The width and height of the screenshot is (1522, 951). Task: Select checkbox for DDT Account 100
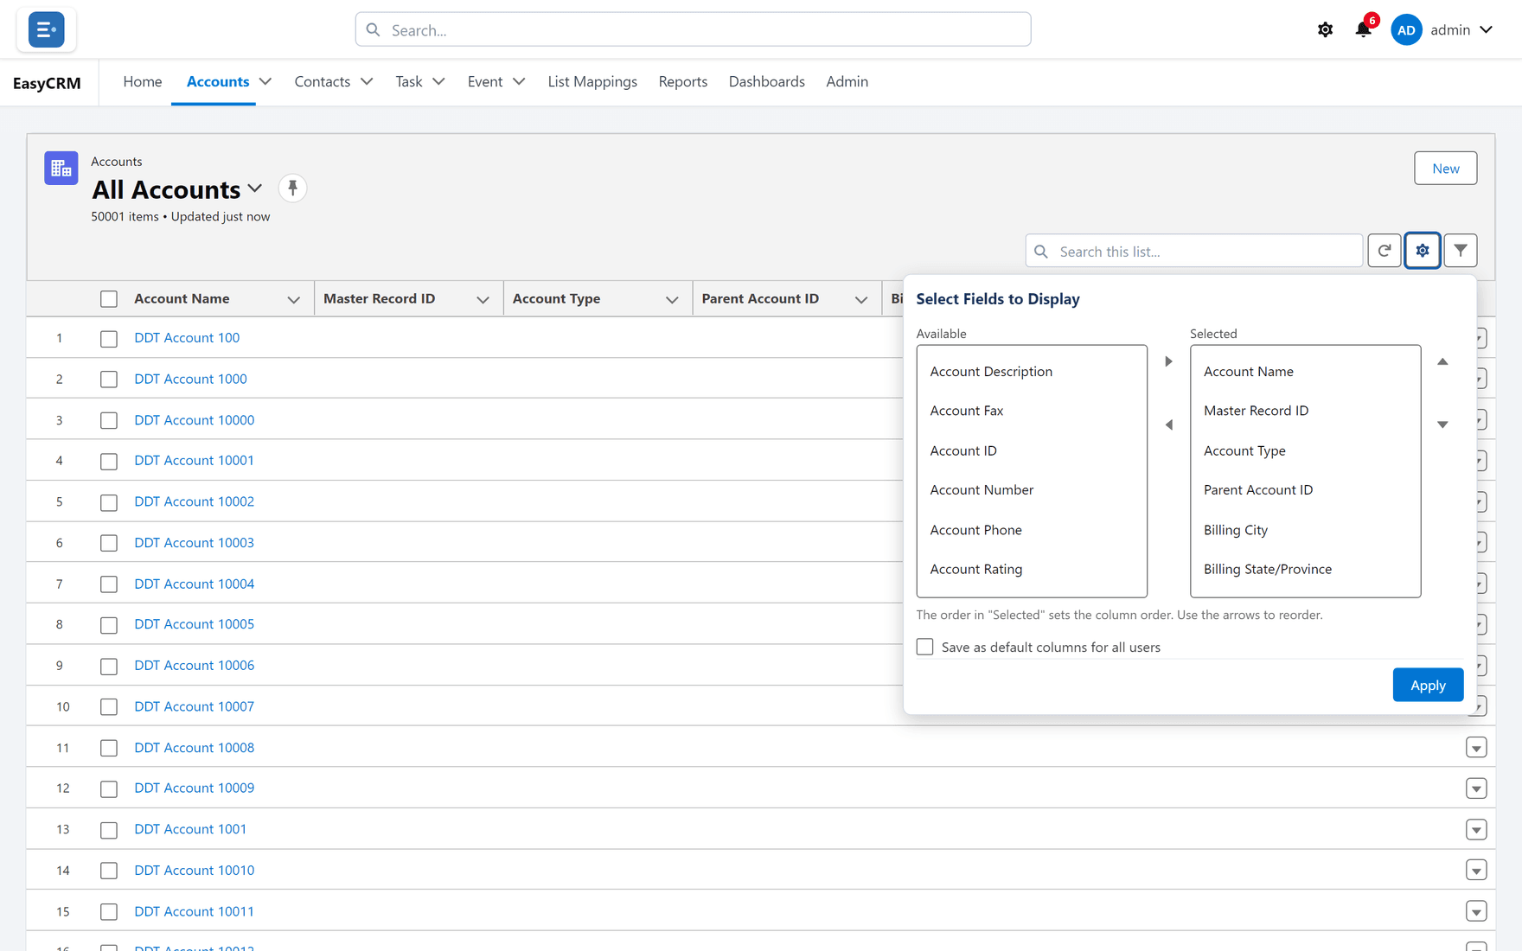point(108,339)
